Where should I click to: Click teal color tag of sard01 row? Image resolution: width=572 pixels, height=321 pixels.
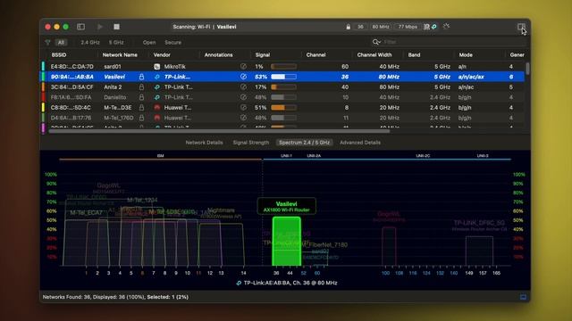click(x=43, y=66)
